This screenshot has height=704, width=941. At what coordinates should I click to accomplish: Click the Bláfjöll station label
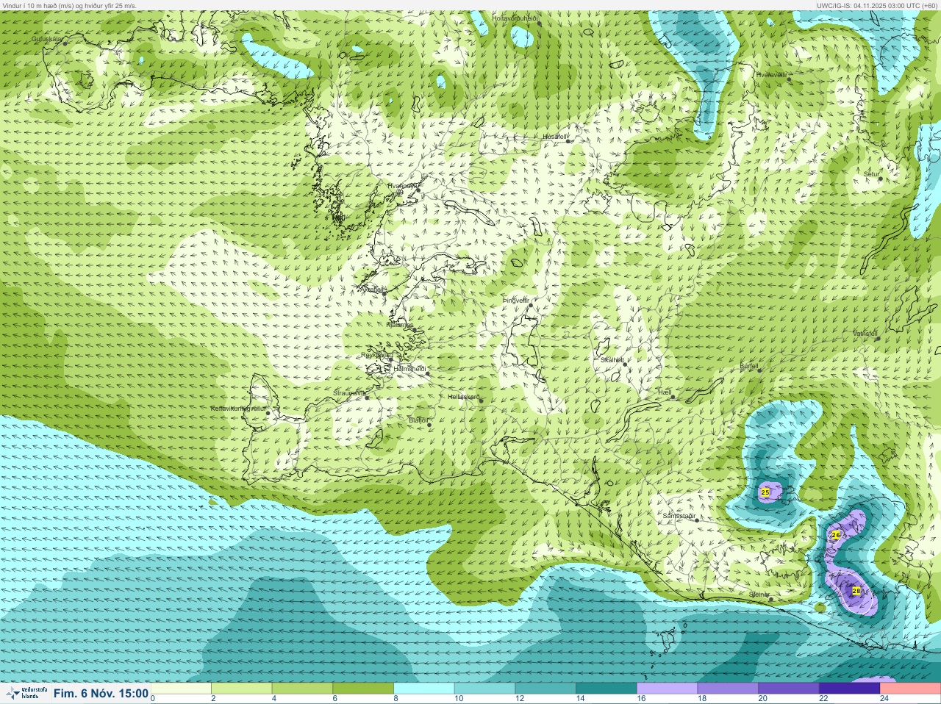click(418, 420)
